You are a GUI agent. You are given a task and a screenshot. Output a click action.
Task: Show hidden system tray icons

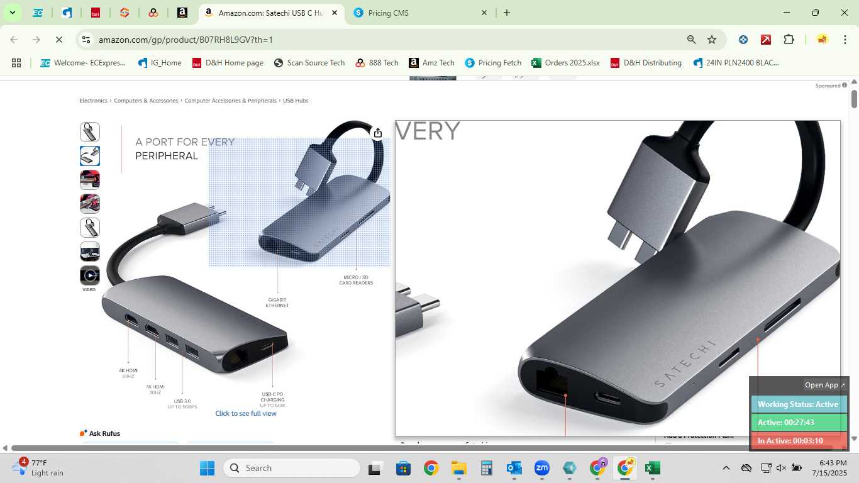tap(726, 468)
